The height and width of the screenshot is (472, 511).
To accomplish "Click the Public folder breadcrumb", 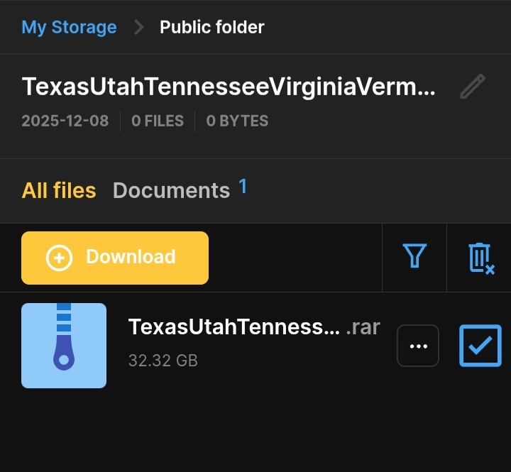I will point(211,28).
